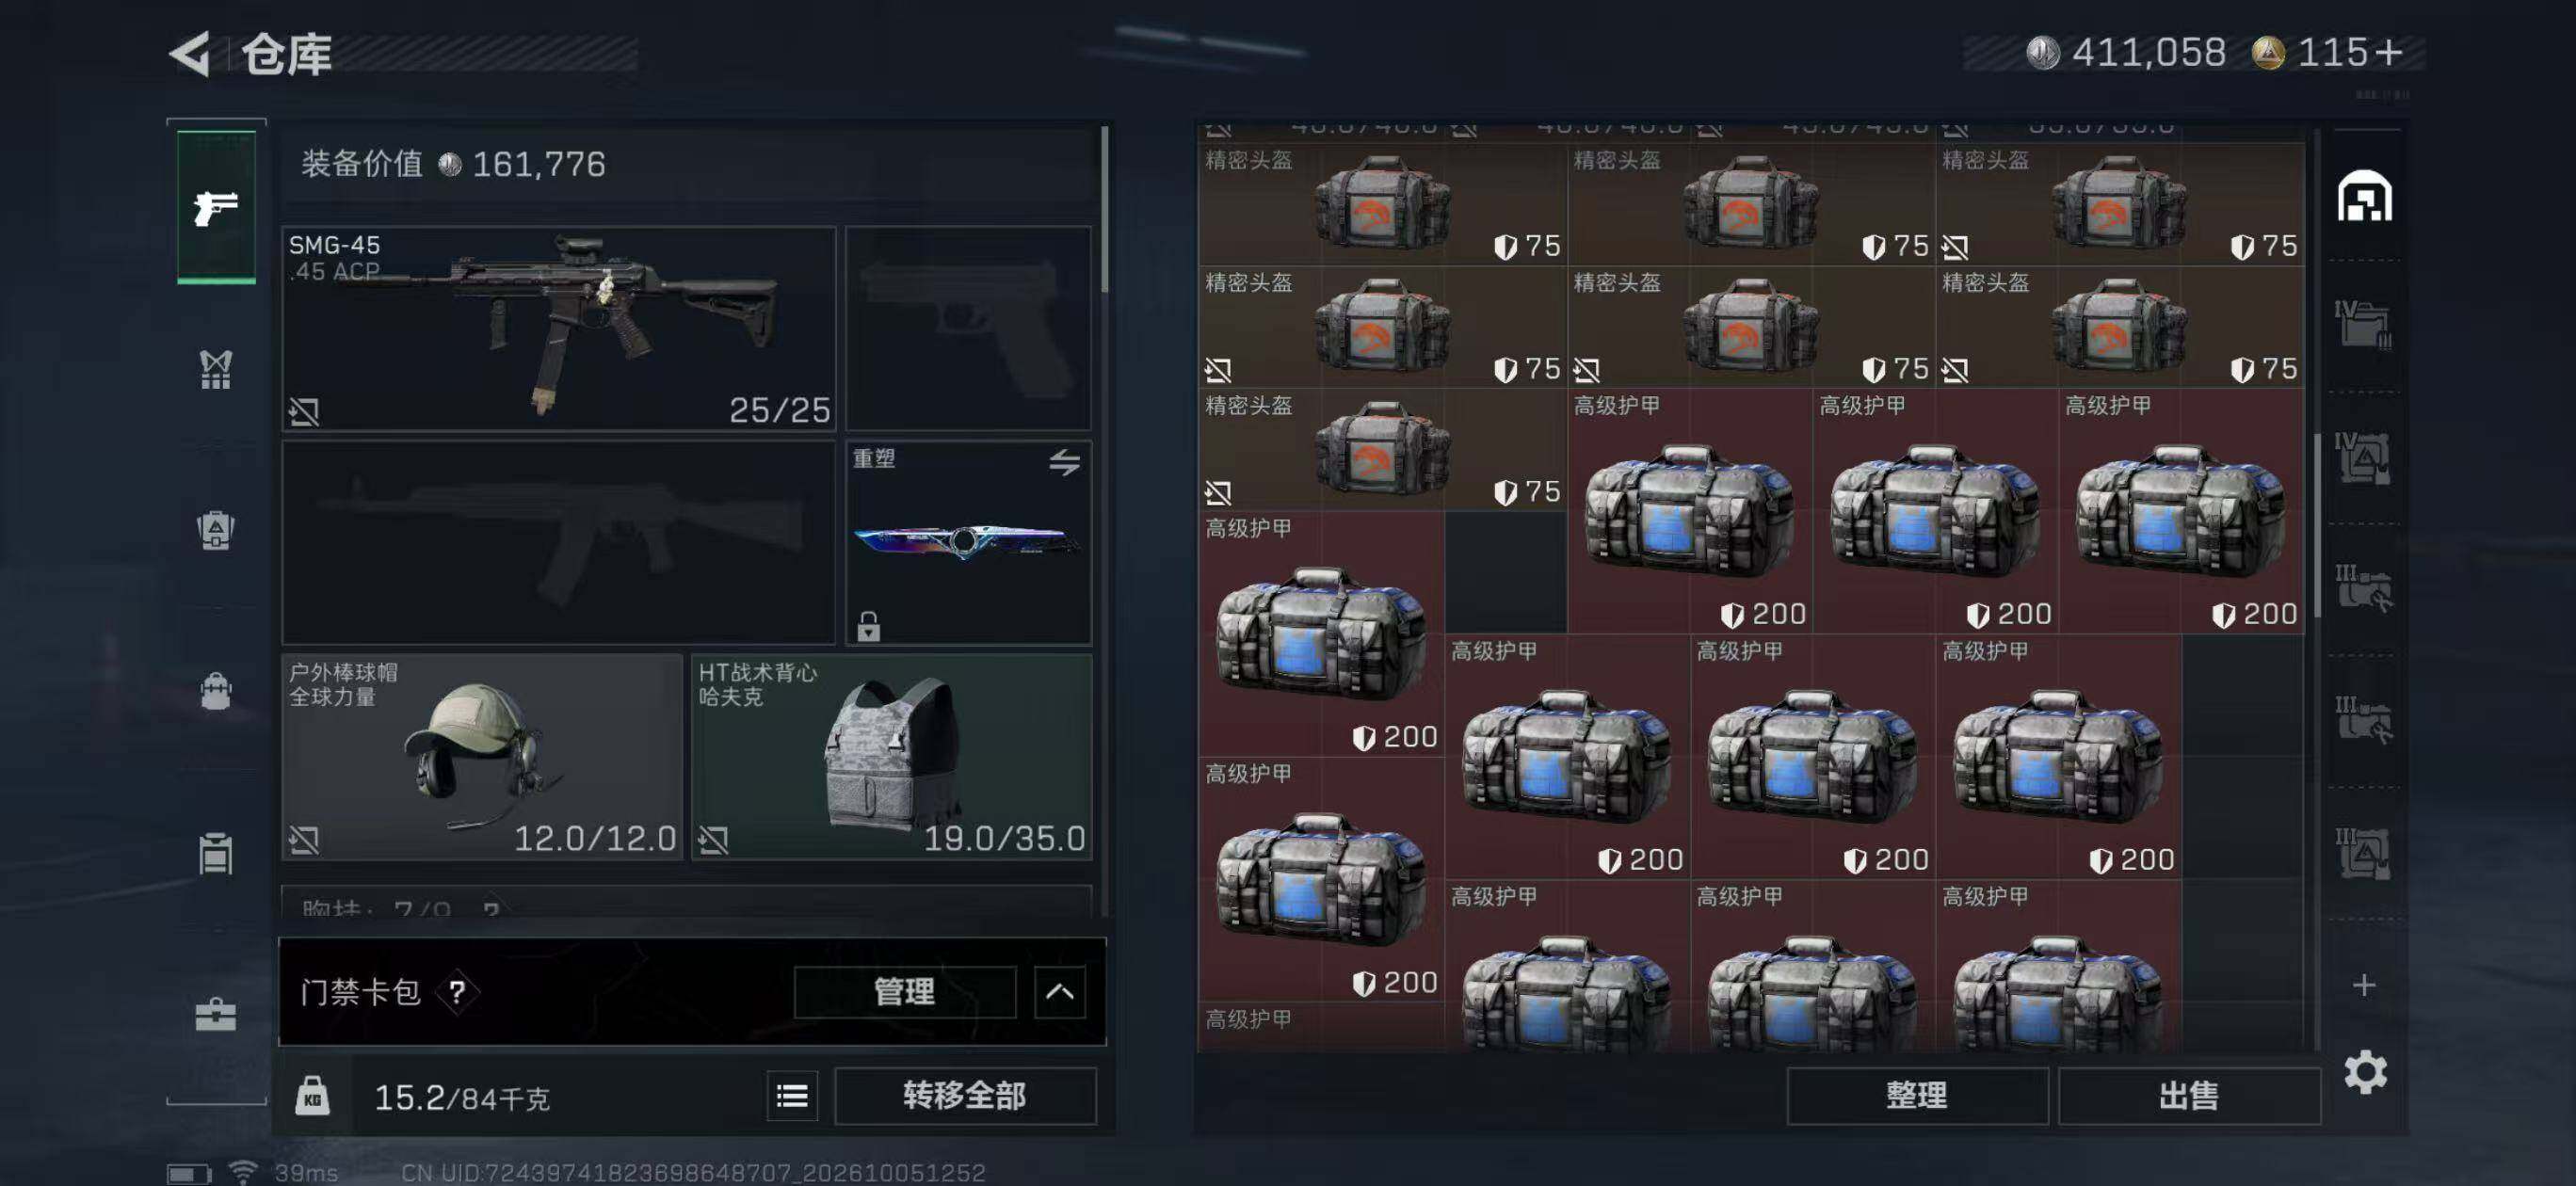Open the small rucksack tab in left sidebar
The width and height of the screenshot is (2576, 1186).
coord(216,691)
